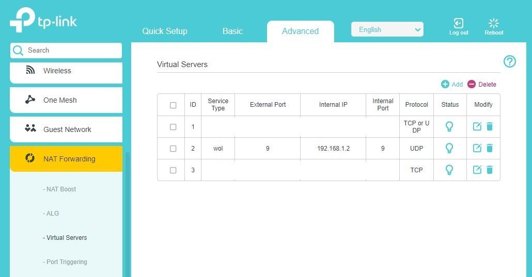Screen dimensions: 532x277
Task: Click the NAT Forwarding circular icon
Action: 30,158
